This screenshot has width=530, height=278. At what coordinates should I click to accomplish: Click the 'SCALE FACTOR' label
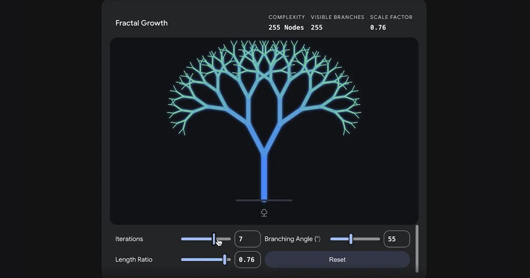pos(391,17)
